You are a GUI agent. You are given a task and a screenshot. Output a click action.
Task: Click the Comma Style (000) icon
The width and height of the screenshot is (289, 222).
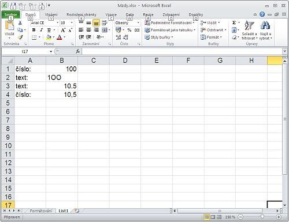tap(137, 30)
